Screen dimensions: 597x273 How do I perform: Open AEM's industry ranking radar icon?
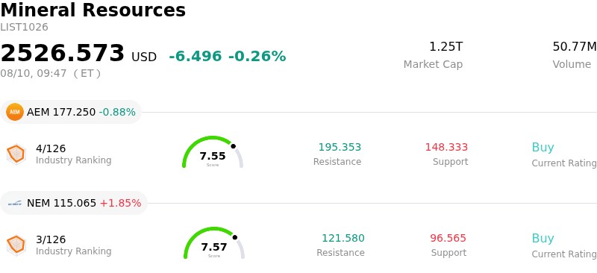16,154
